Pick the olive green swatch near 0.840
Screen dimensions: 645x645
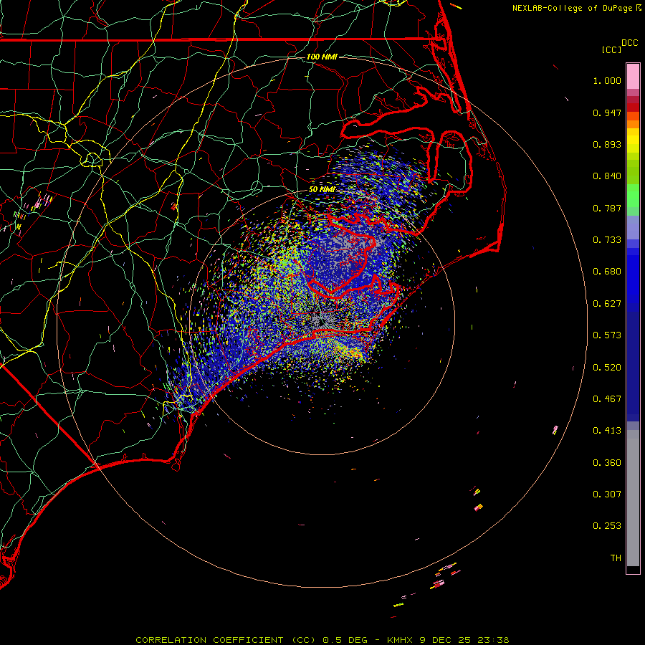click(x=633, y=172)
